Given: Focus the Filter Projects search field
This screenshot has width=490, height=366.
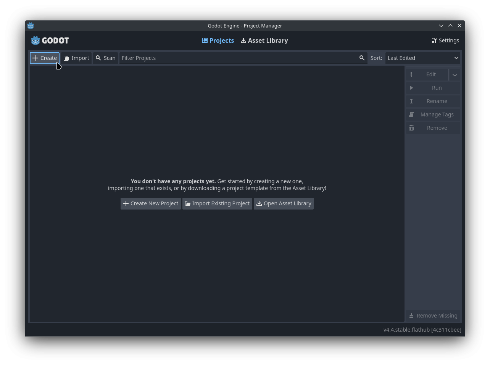Looking at the screenshot, I should tap(239, 58).
